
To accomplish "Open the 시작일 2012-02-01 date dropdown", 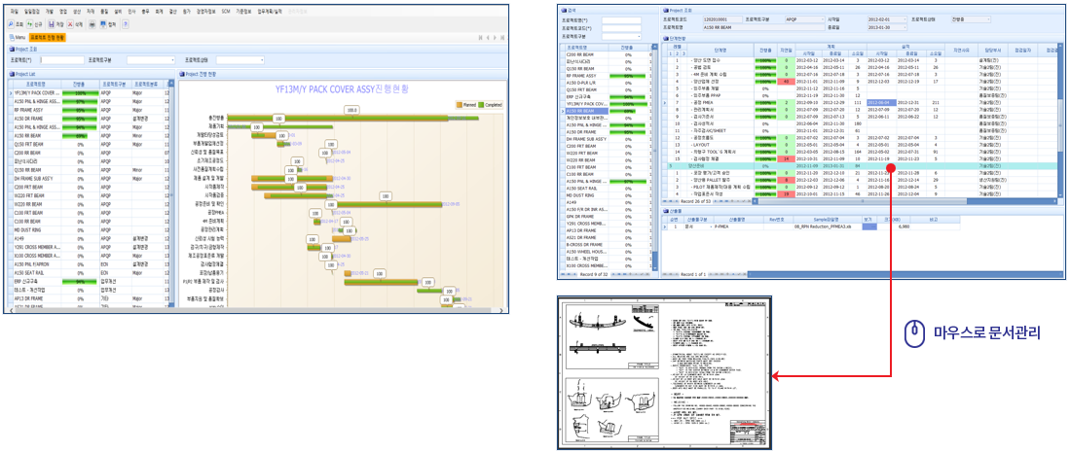I will [905, 19].
